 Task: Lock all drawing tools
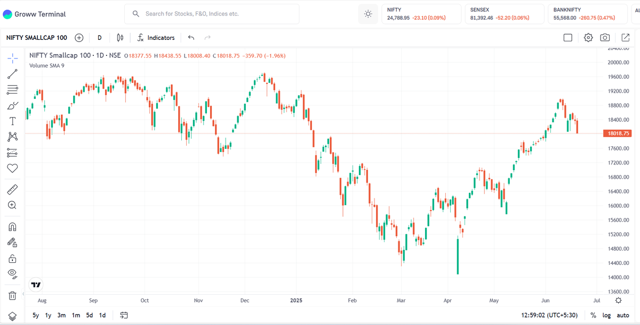(x=12, y=259)
